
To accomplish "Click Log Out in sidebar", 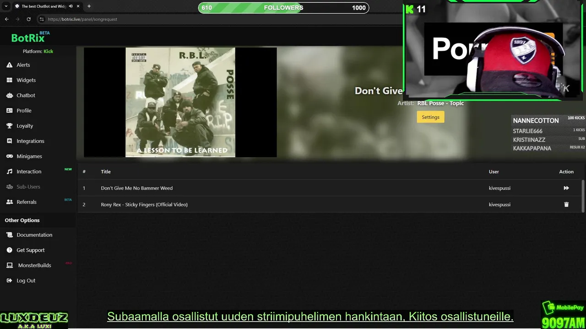I will coord(26,281).
